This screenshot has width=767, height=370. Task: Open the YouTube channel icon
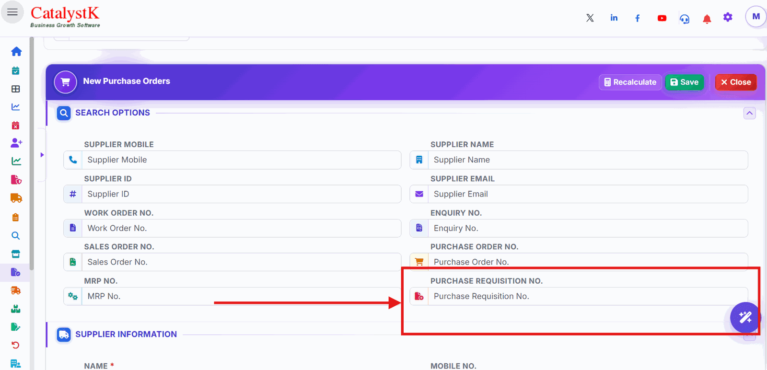click(662, 18)
